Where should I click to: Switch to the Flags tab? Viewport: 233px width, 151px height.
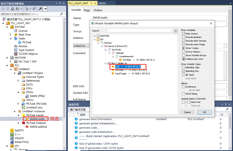tap(87, 10)
